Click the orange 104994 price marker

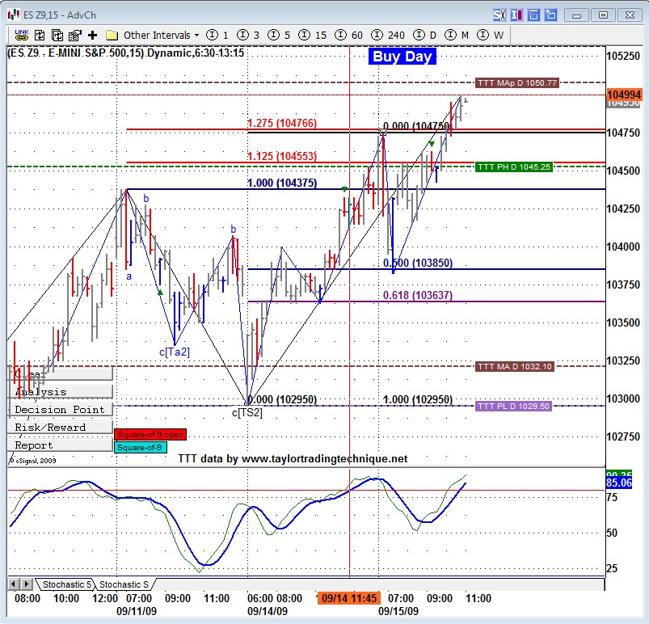pos(624,95)
